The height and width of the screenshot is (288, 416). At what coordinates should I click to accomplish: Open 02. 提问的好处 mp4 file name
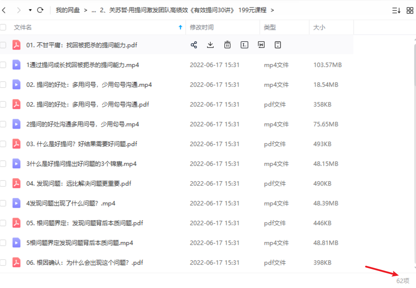[89, 85]
